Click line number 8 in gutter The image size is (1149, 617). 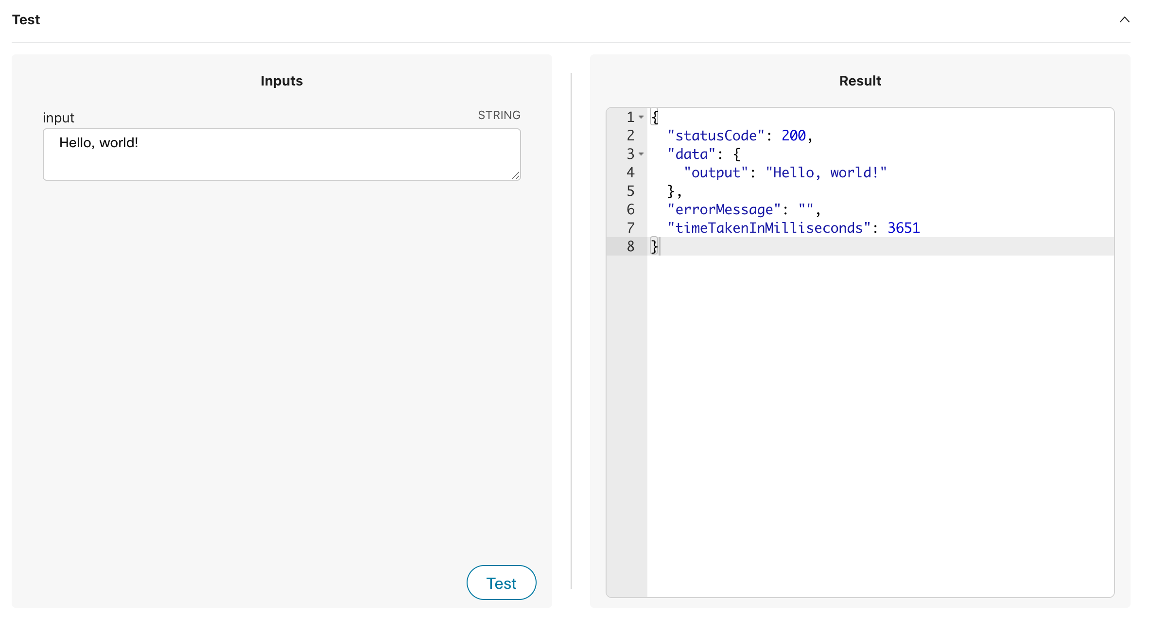[x=630, y=246]
